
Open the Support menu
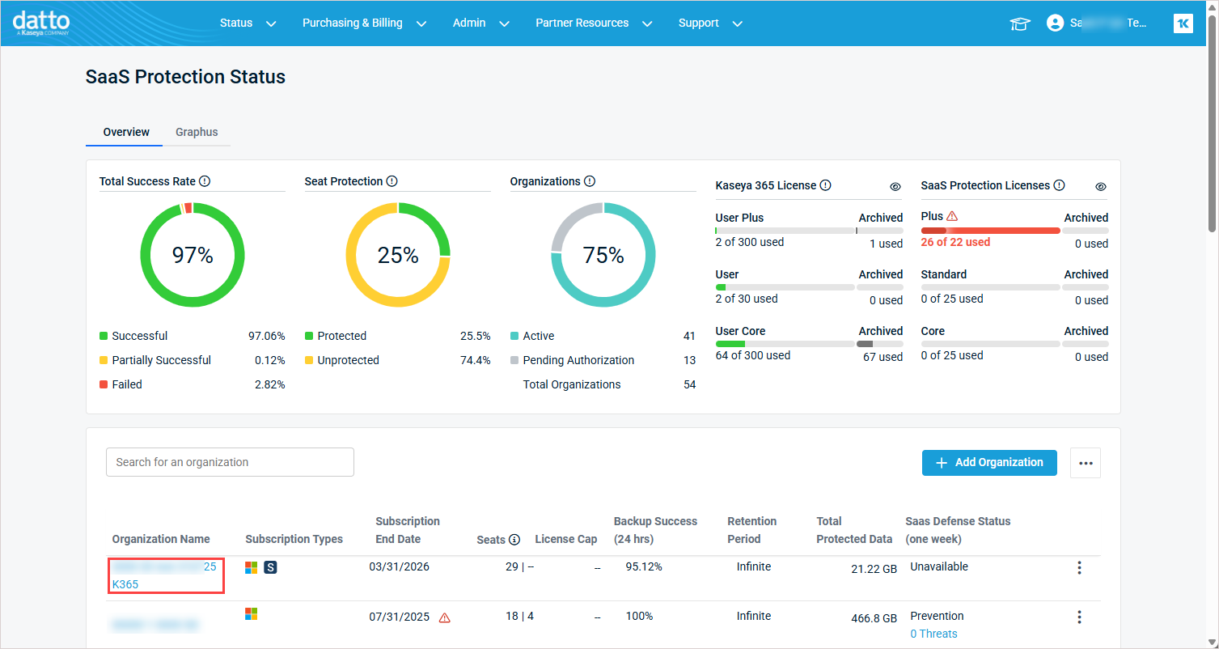tap(709, 23)
